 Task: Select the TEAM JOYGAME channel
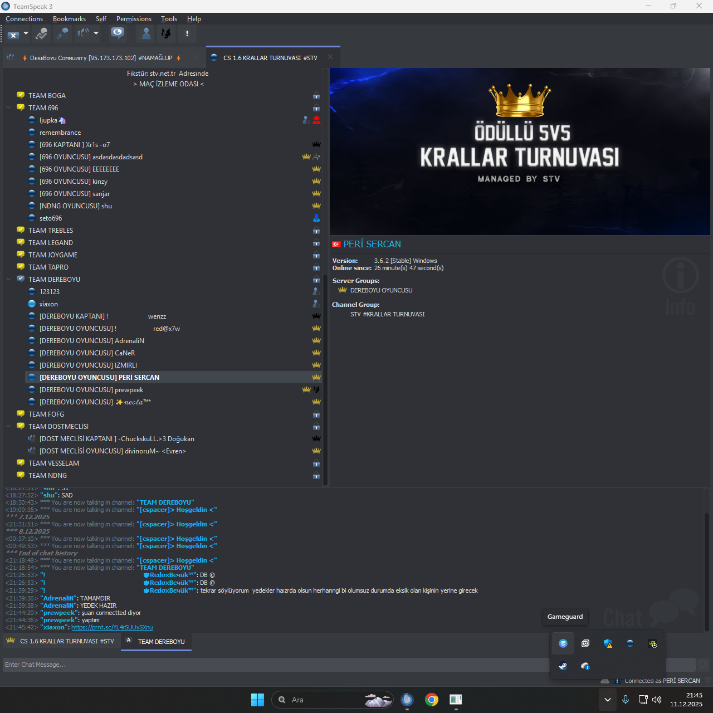coord(53,255)
